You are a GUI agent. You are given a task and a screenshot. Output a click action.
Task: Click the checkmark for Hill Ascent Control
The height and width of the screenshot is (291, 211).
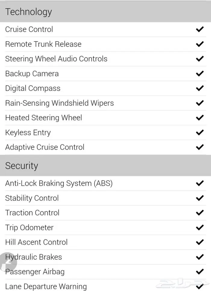(200, 242)
